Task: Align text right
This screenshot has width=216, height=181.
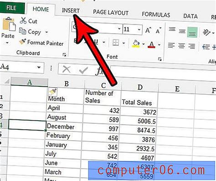Action: point(192,46)
